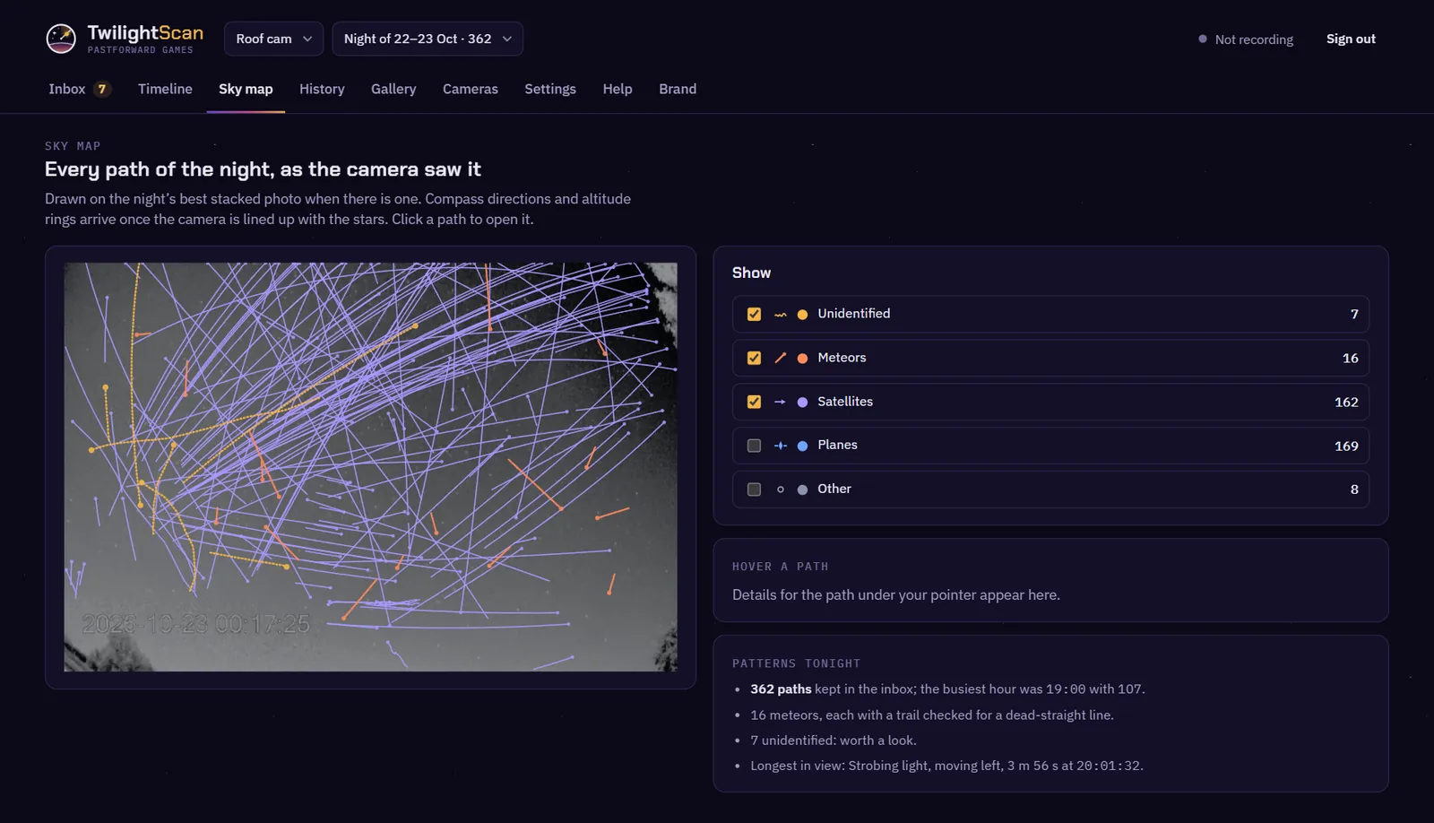Switch to the Timeline tab
The height and width of the screenshot is (823, 1434).
click(x=165, y=89)
